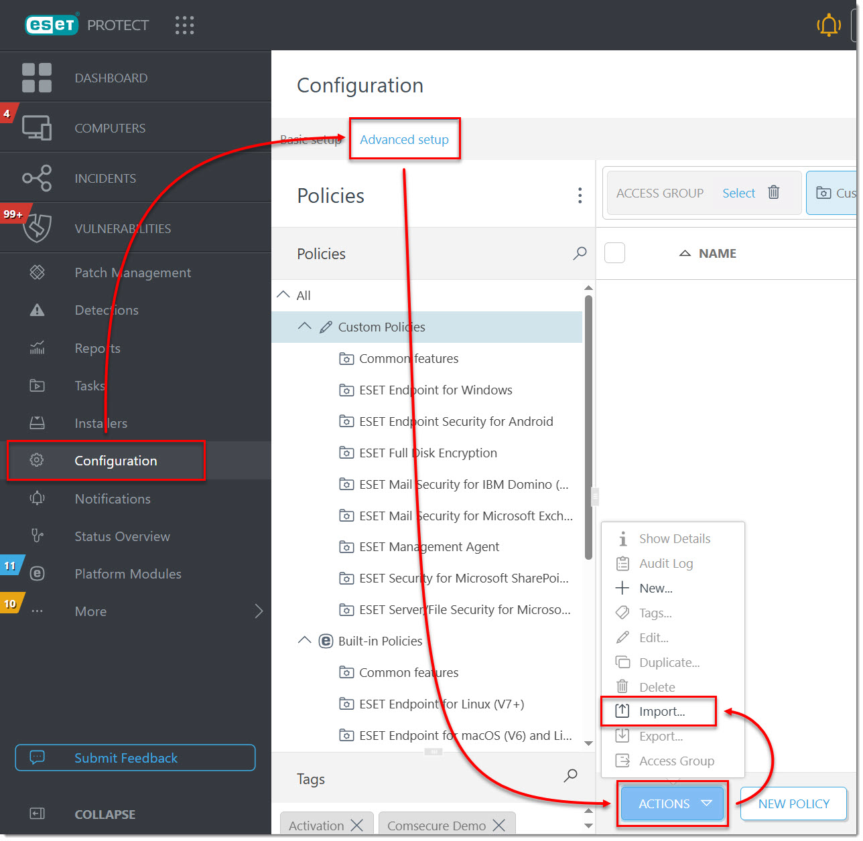863x841 pixels.
Task: Click scroll-down arrow of policies tree
Action: (x=588, y=743)
